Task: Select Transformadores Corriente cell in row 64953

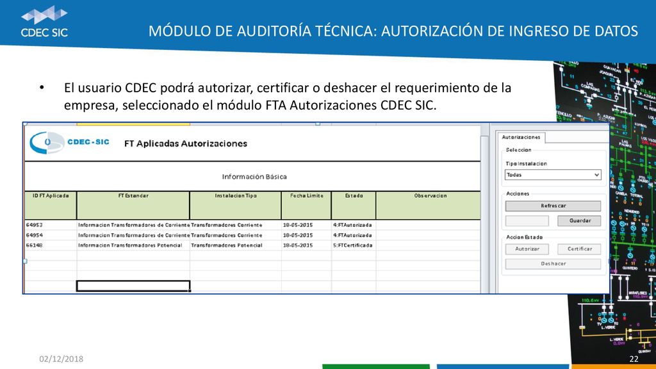Action: click(x=236, y=225)
